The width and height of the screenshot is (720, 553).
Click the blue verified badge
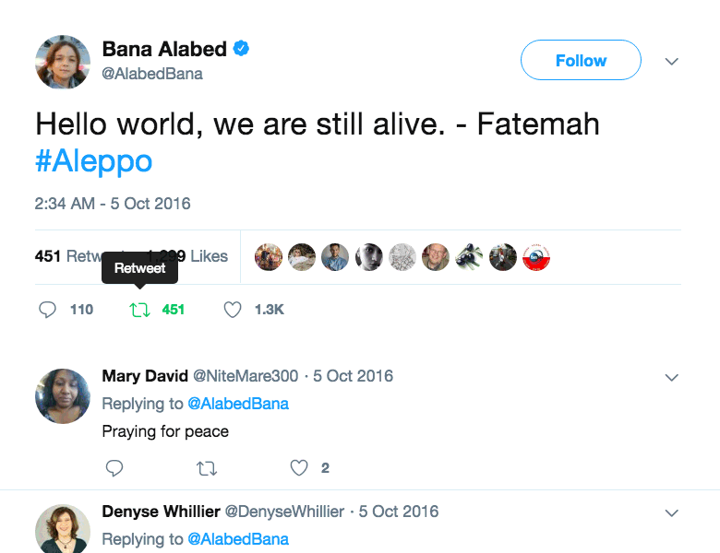(241, 49)
